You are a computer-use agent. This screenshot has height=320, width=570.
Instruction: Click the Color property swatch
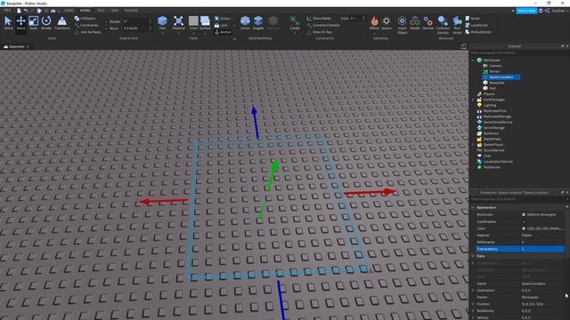tap(524, 228)
